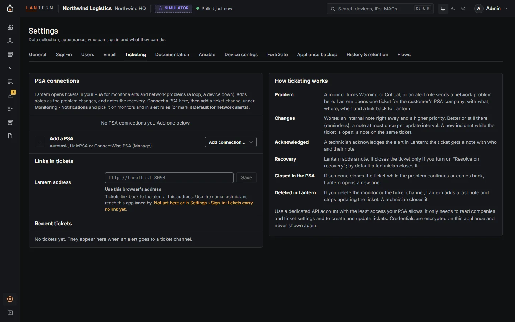515x322 pixels.
Task: Open the archive box sidebar icon
Action: (x=10, y=122)
